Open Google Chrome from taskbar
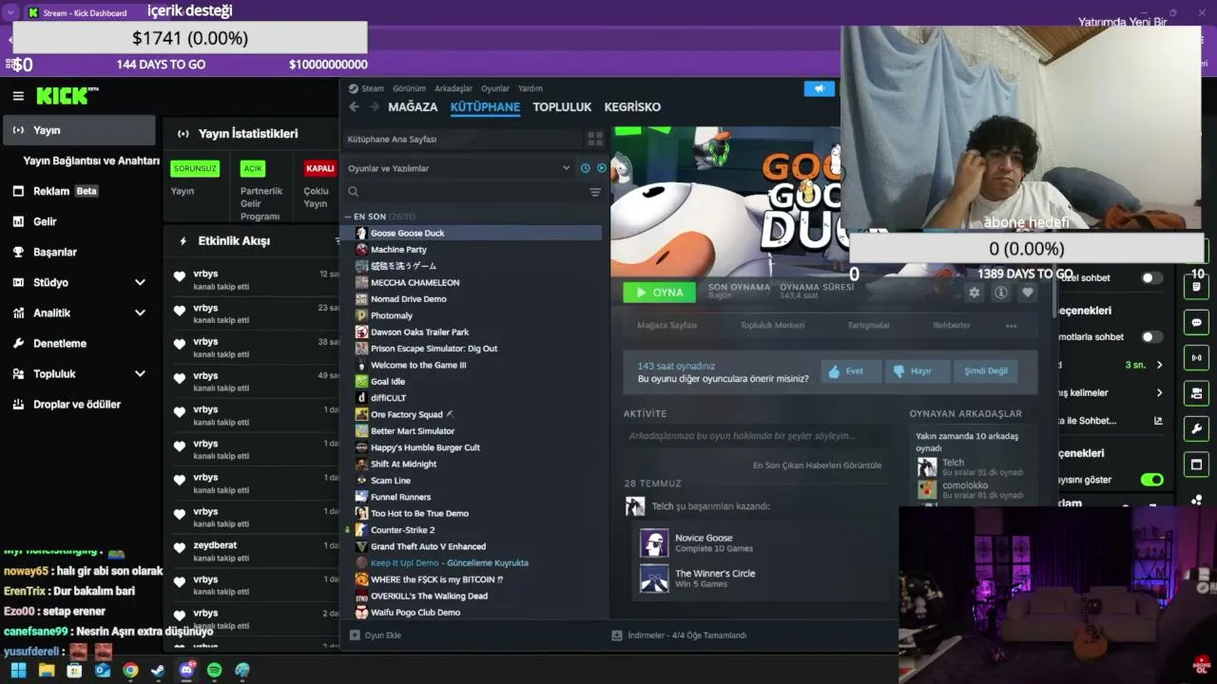Image resolution: width=1217 pixels, height=684 pixels. [130, 671]
